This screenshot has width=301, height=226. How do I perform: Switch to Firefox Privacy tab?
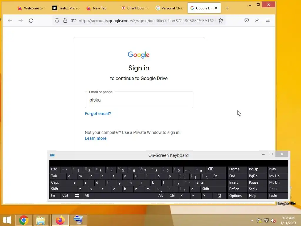point(65,8)
